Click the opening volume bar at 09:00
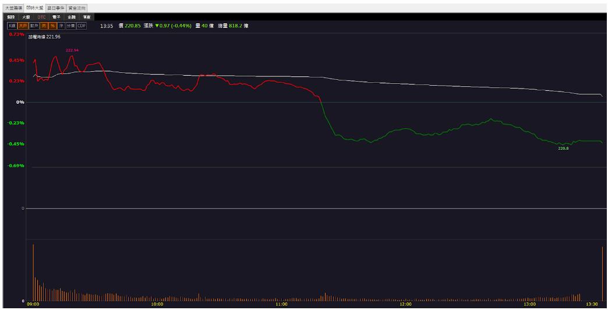The image size is (608, 310). point(33,272)
